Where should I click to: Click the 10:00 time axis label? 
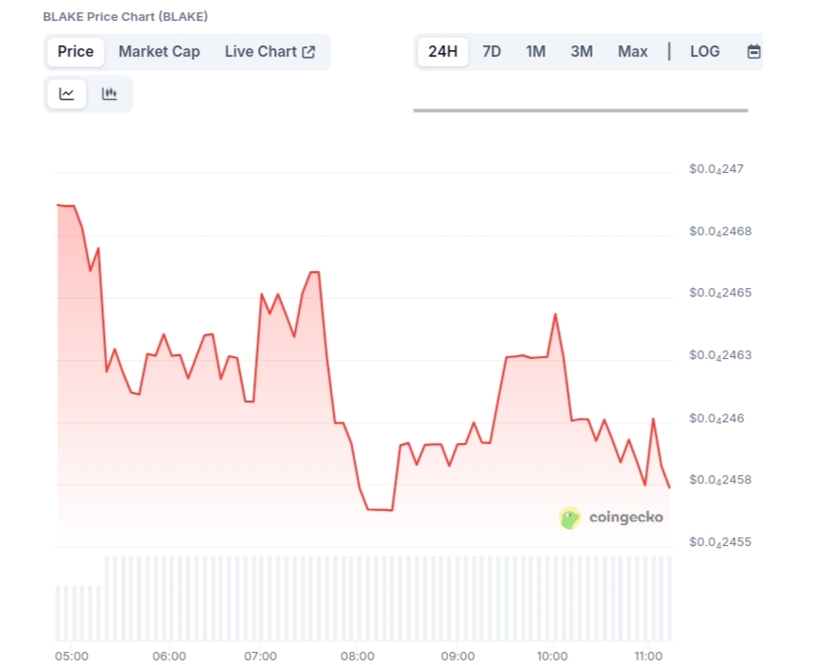pos(552,656)
